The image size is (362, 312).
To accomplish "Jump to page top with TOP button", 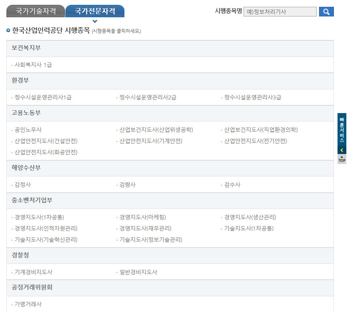I will tap(342, 159).
